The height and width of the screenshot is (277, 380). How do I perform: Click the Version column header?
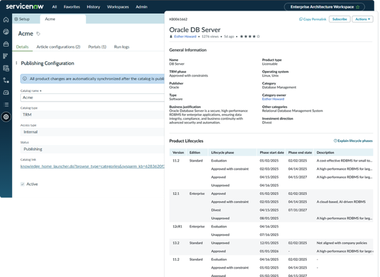point(178,153)
